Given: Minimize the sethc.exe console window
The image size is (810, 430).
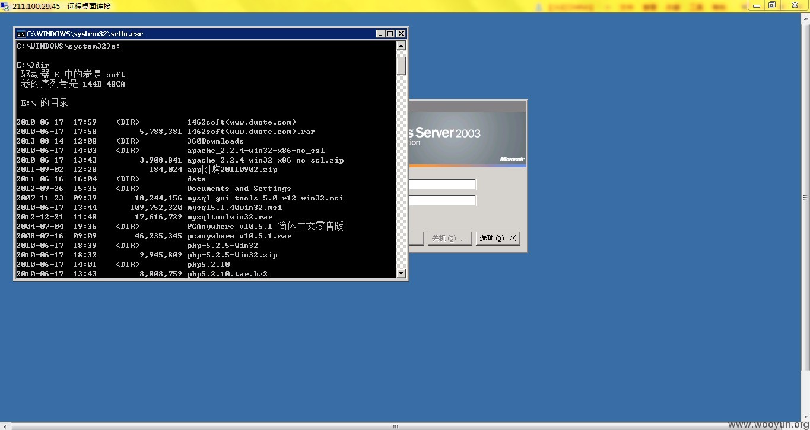Looking at the screenshot, I should tap(380, 34).
